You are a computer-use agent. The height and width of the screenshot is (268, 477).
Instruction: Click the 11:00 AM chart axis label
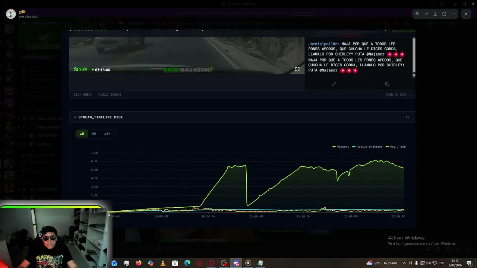(256, 216)
